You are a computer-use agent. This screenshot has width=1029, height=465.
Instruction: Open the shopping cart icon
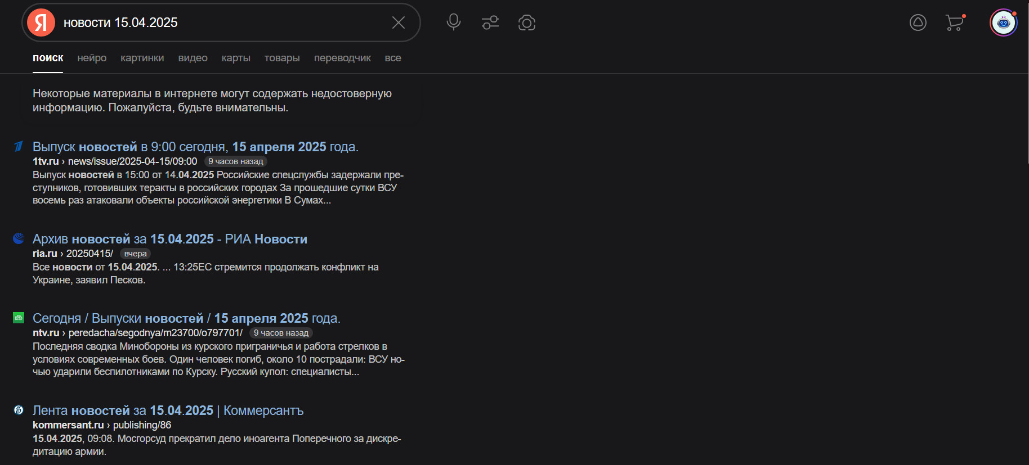(x=955, y=22)
